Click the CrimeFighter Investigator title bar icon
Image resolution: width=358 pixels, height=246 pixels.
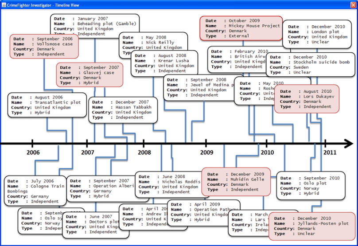point(4,4)
